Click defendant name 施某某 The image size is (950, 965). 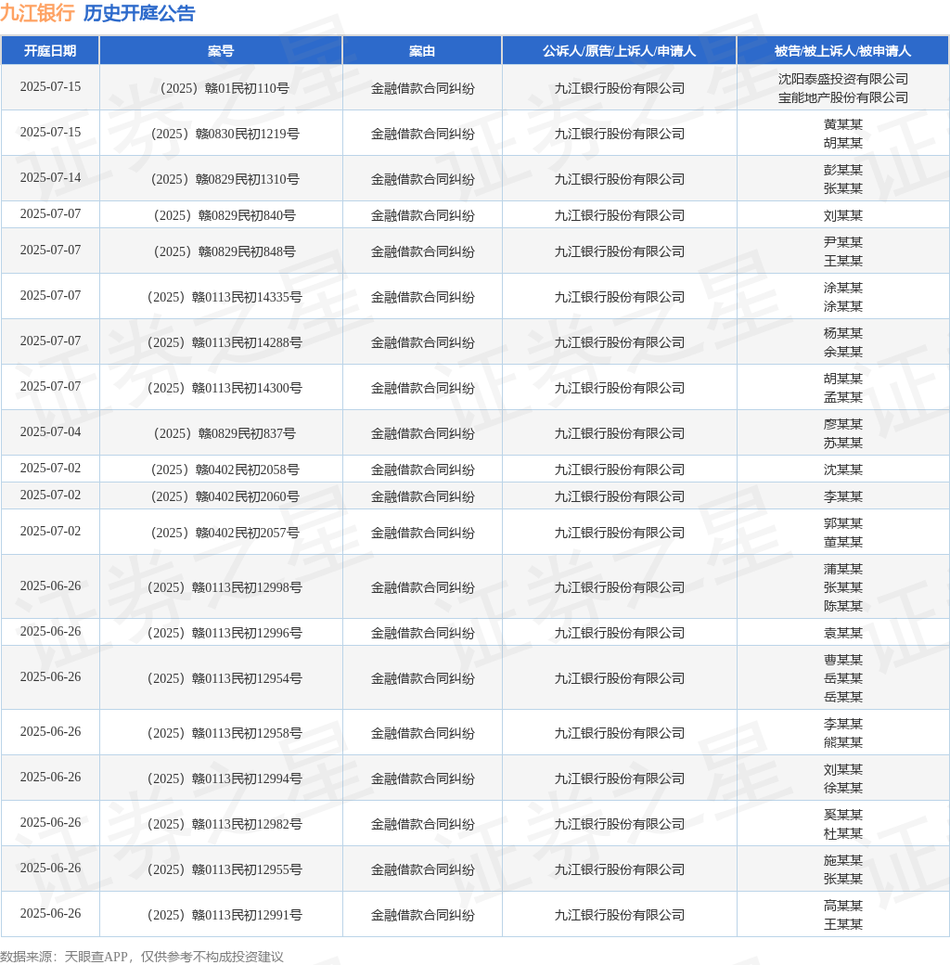tap(843, 861)
